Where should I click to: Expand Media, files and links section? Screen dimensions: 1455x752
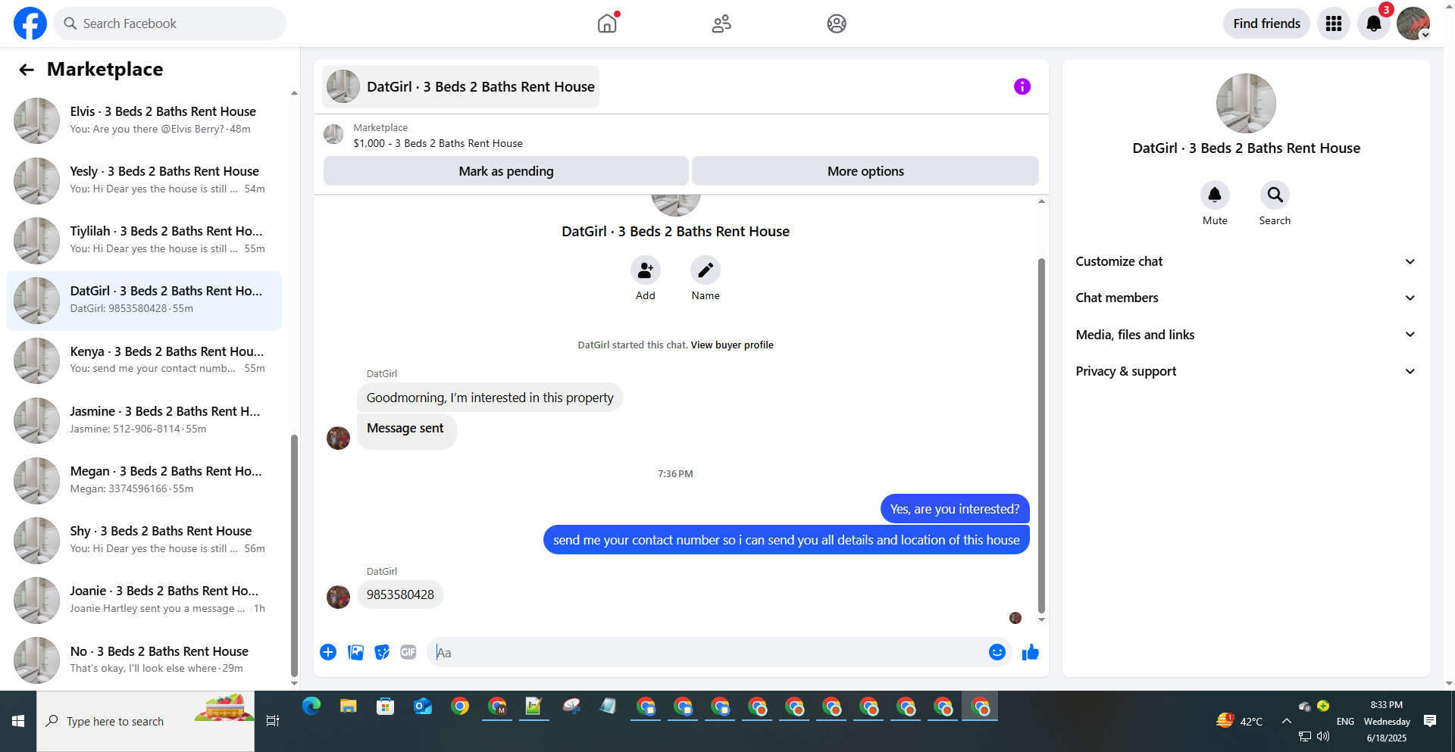(x=1246, y=335)
